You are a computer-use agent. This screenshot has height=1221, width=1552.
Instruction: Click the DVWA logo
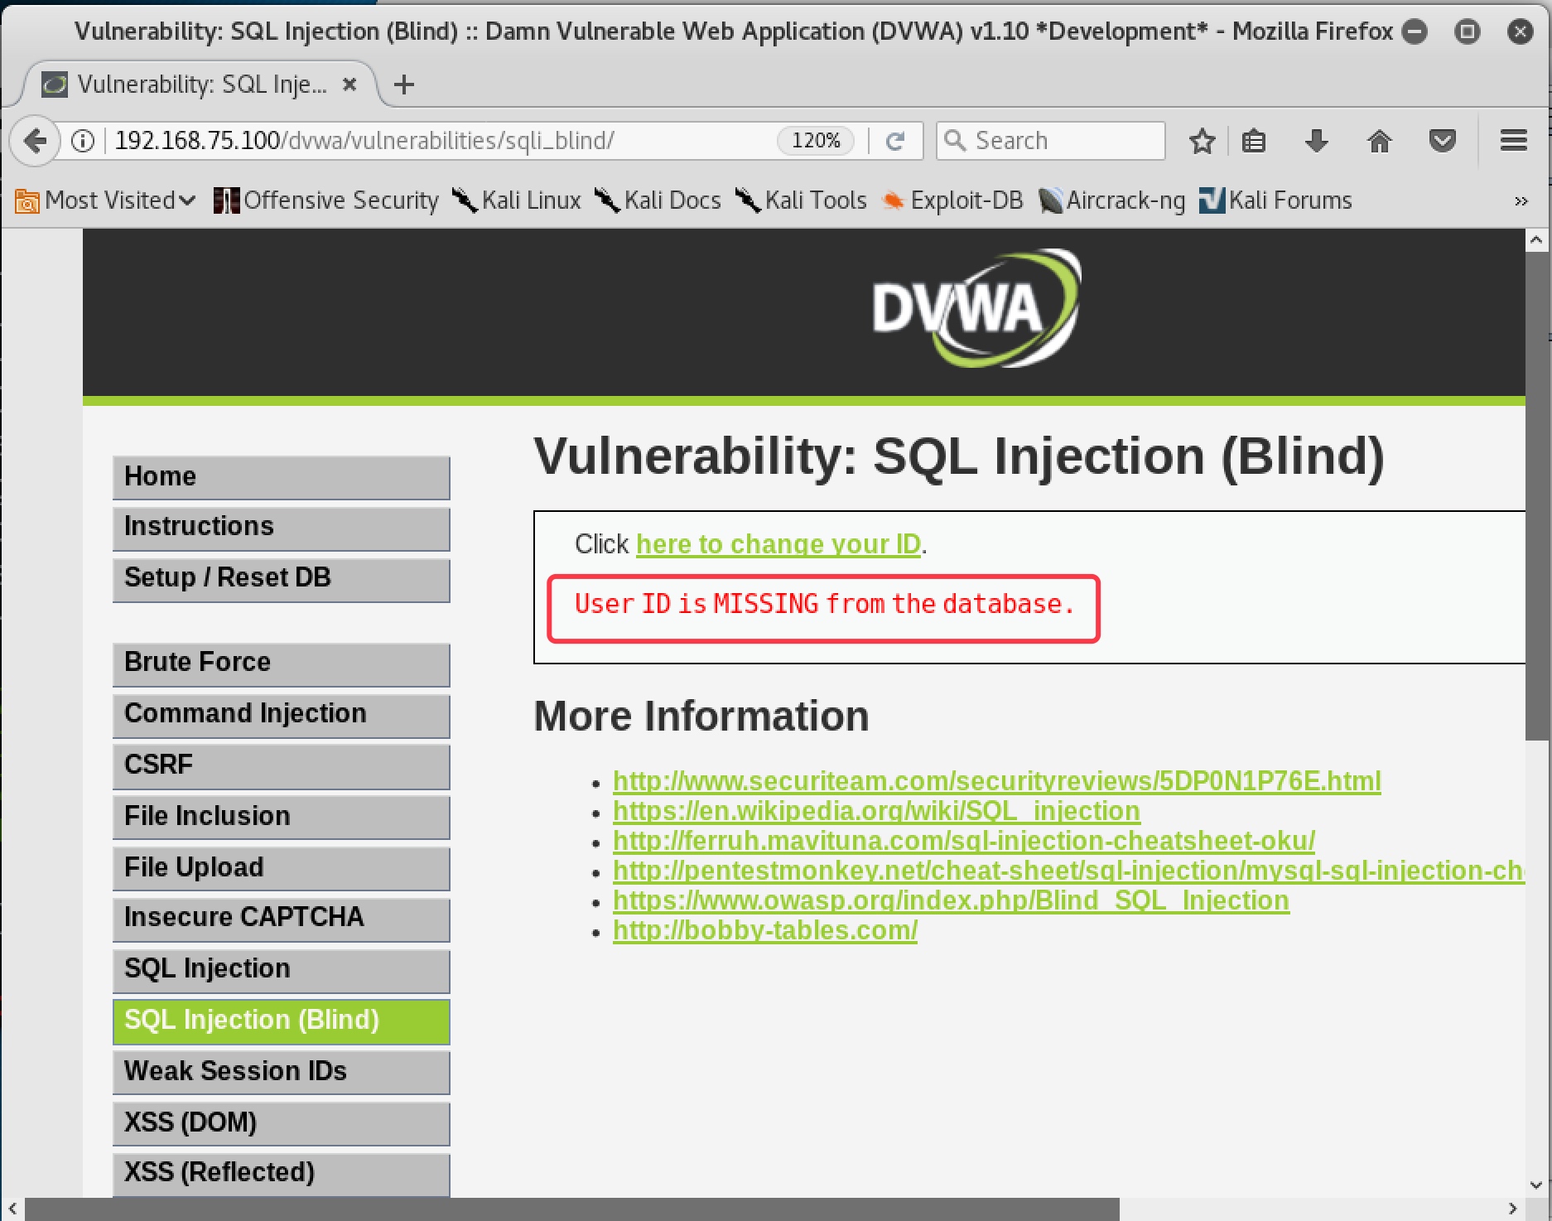coord(976,309)
